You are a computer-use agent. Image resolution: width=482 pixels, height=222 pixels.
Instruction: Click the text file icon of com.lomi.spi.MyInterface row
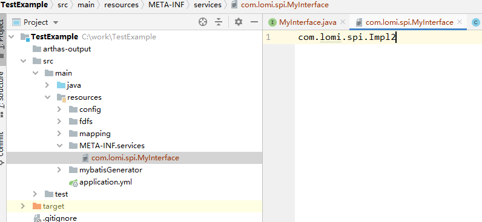(85, 158)
